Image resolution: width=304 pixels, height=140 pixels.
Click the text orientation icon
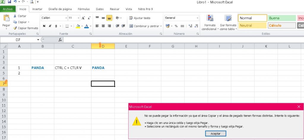pyautogui.click(x=118, y=18)
